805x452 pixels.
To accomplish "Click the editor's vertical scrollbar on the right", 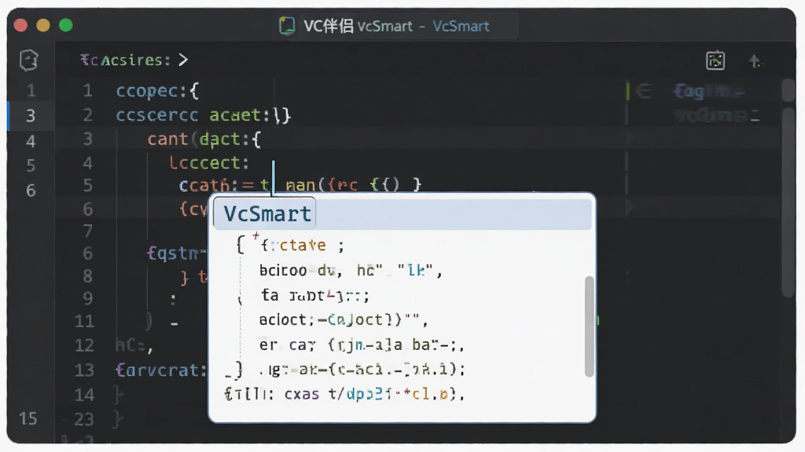I will point(788,202).
